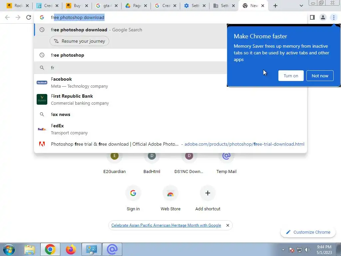Select 'free photoshop download' Google Search suggestion
Image resolution: width=341 pixels, height=256 pixels.
click(x=131, y=30)
